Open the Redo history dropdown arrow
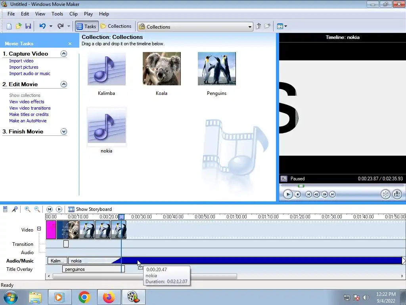 click(x=69, y=26)
